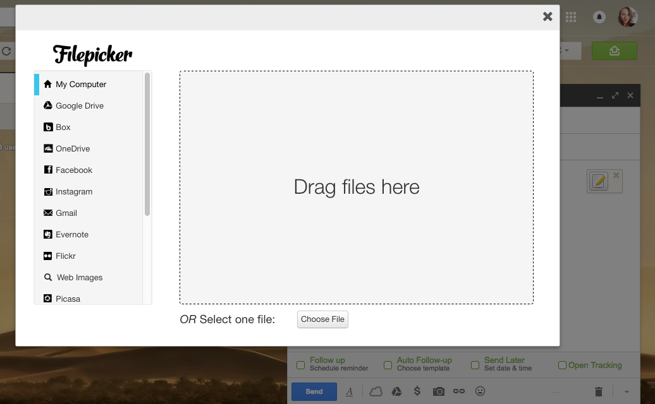Click the Choose File button

(x=322, y=319)
